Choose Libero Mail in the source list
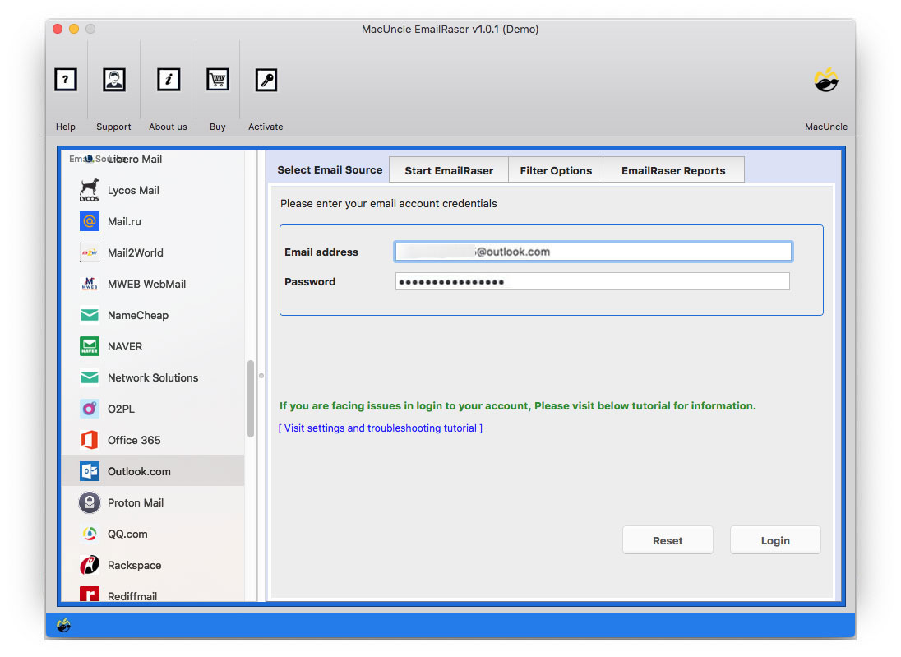The width and height of the screenshot is (901, 657). 135,160
